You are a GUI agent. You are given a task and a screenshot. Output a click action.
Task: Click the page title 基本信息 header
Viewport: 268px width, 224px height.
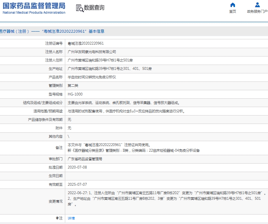(x=52, y=31)
